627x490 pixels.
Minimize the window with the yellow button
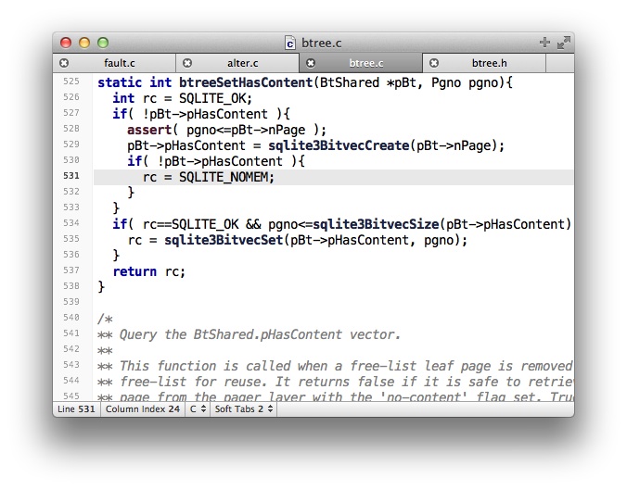tap(84, 43)
